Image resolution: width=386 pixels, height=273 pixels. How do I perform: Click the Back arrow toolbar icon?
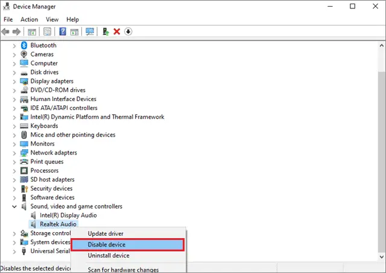pyautogui.click(x=5, y=32)
